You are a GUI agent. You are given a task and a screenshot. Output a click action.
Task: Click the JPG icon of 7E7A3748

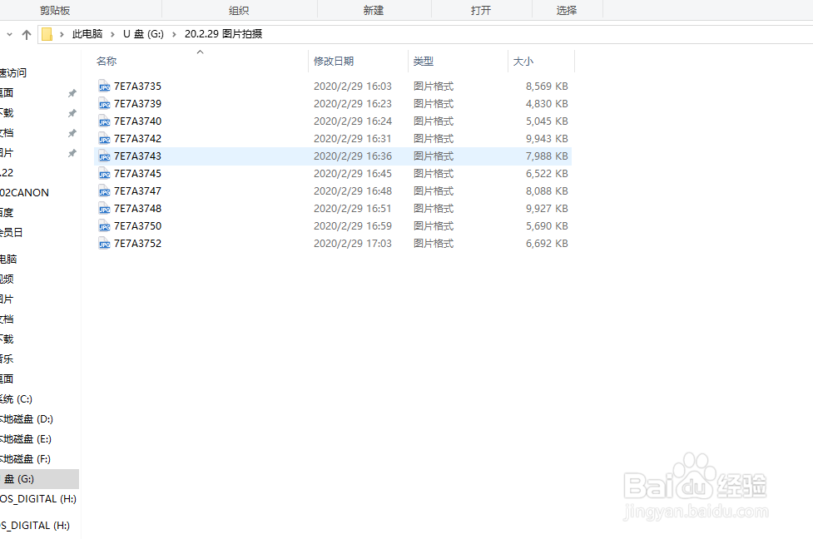point(104,209)
